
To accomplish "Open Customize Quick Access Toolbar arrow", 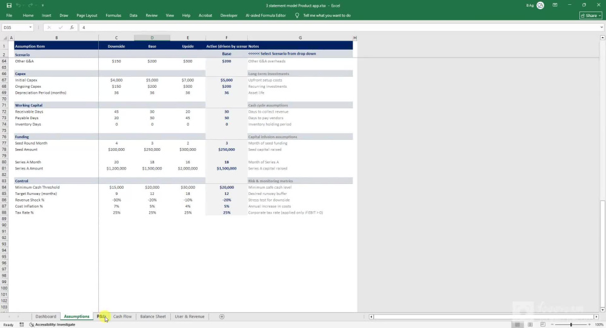I will click(x=42, y=5).
